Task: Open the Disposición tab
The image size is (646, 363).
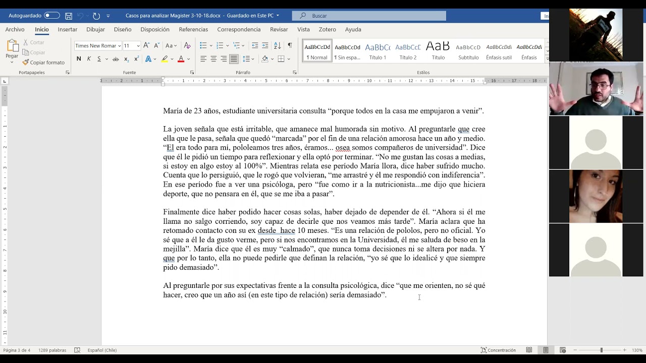Action: click(155, 29)
